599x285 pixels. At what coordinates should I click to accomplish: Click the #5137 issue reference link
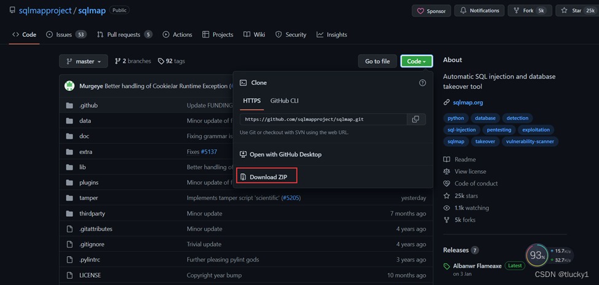tap(209, 152)
